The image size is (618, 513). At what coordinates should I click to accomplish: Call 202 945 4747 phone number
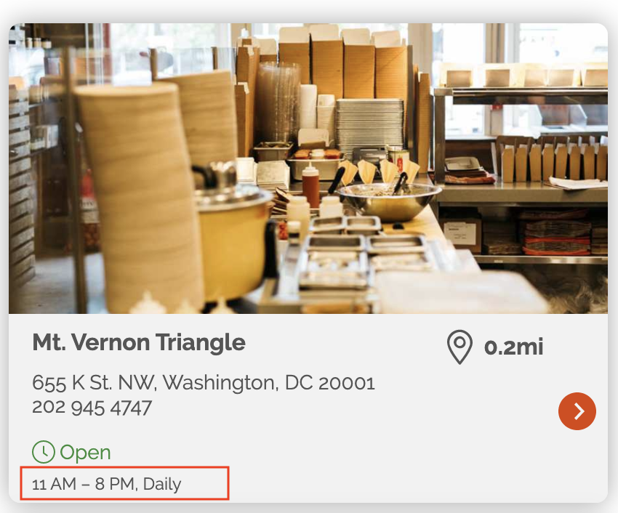92,408
